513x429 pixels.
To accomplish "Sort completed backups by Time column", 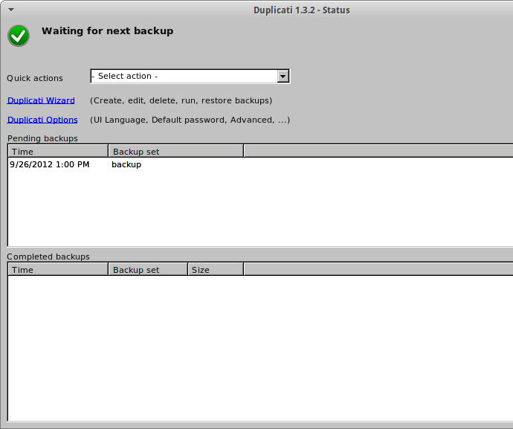I will point(58,270).
